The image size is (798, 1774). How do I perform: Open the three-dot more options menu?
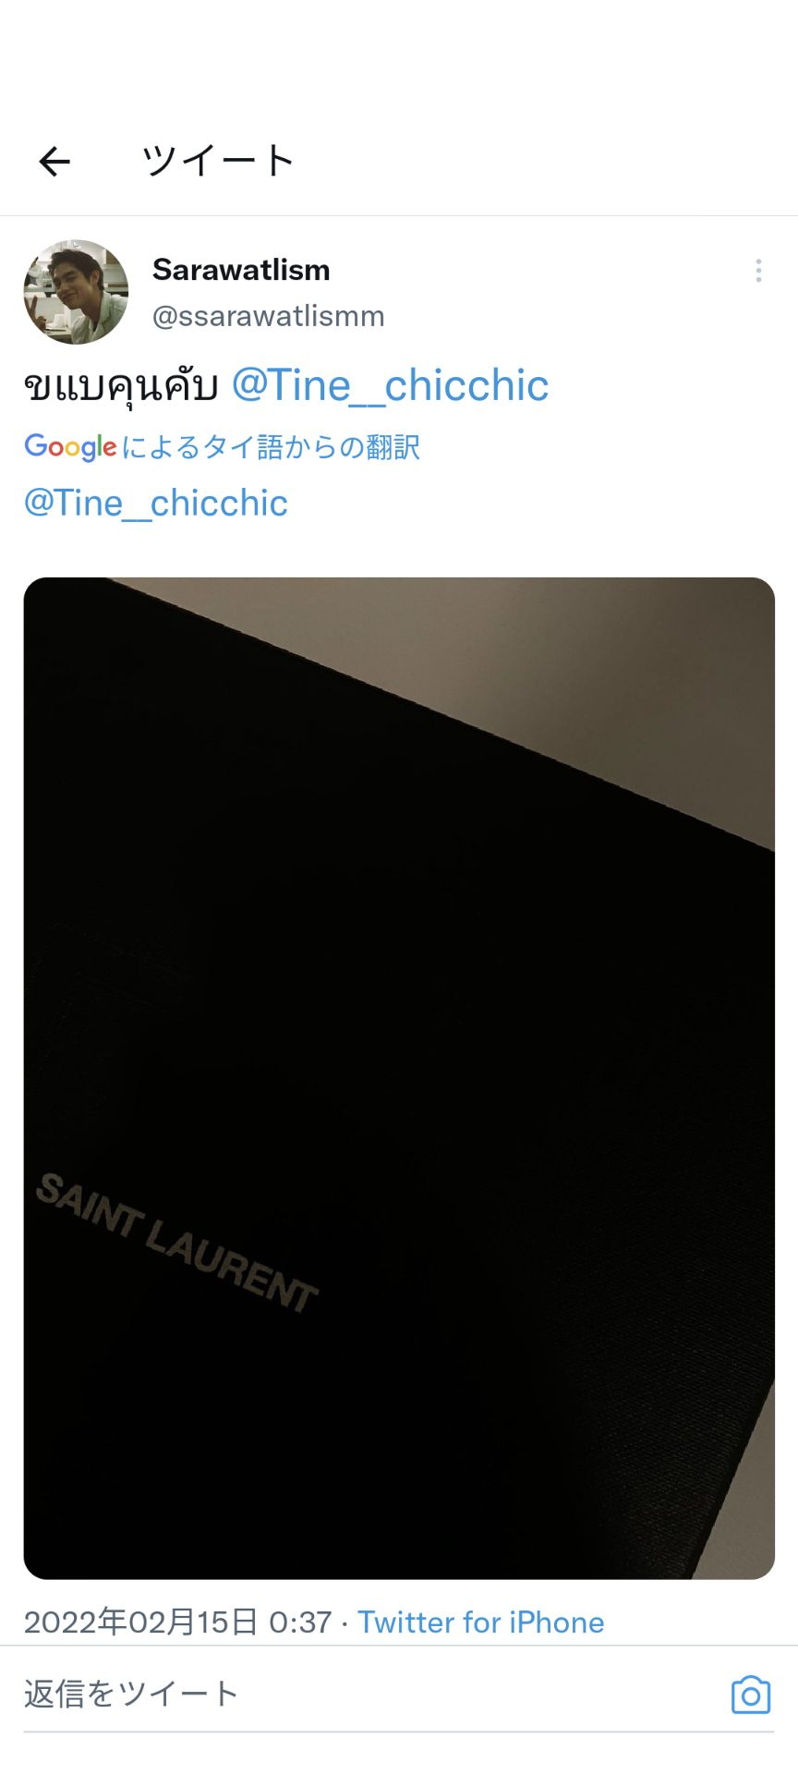(x=758, y=271)
